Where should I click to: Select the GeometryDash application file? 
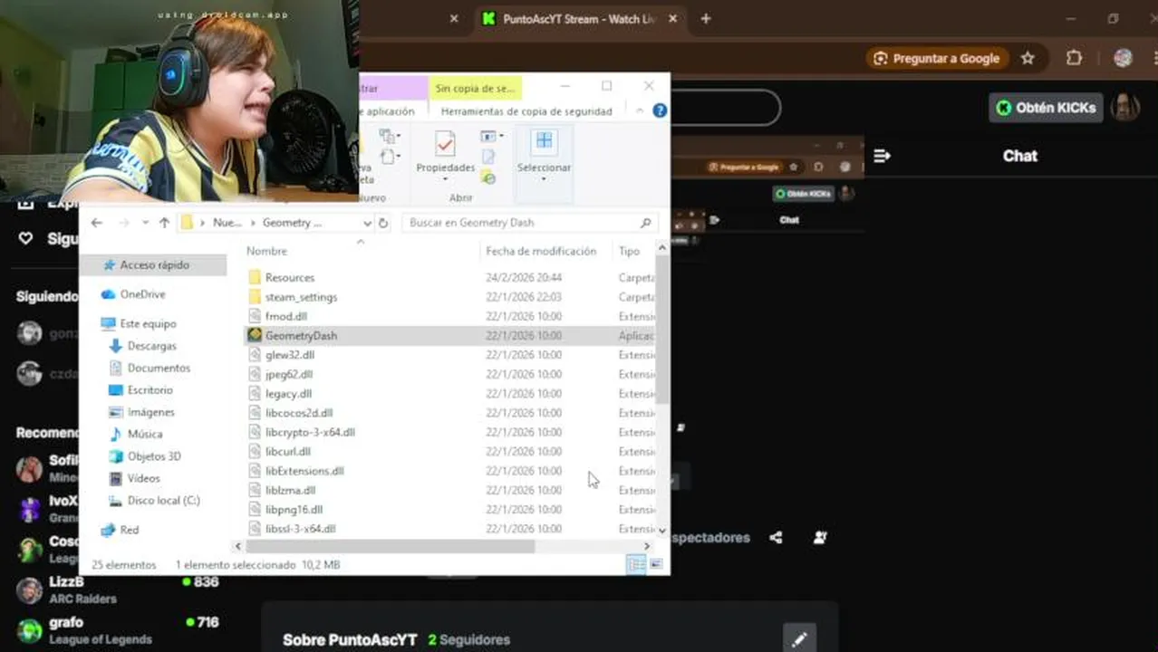tap(449, 335)
